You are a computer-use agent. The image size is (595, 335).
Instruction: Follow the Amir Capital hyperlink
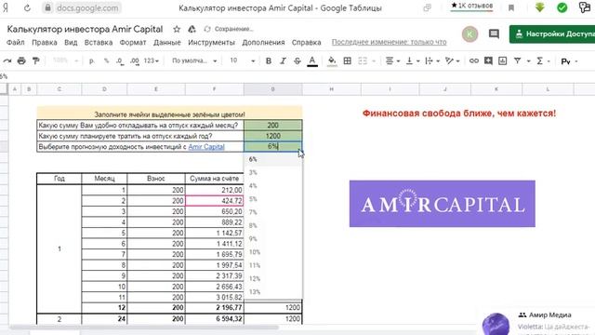[206, 147]
